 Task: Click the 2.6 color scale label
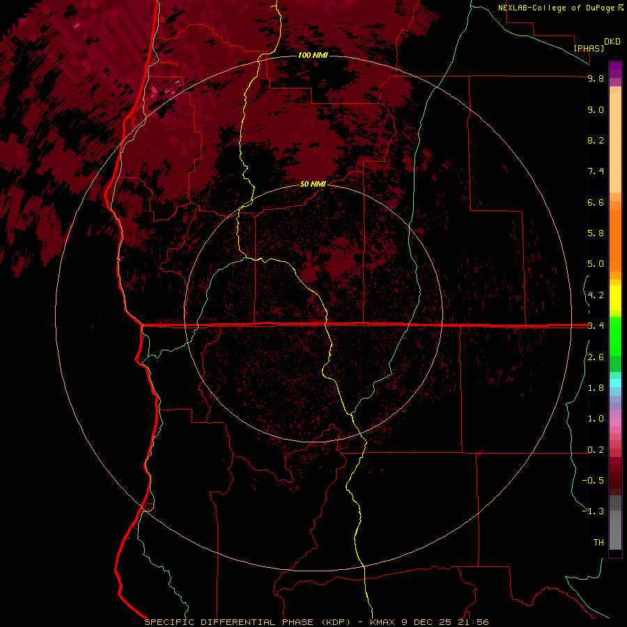point(596,357)
